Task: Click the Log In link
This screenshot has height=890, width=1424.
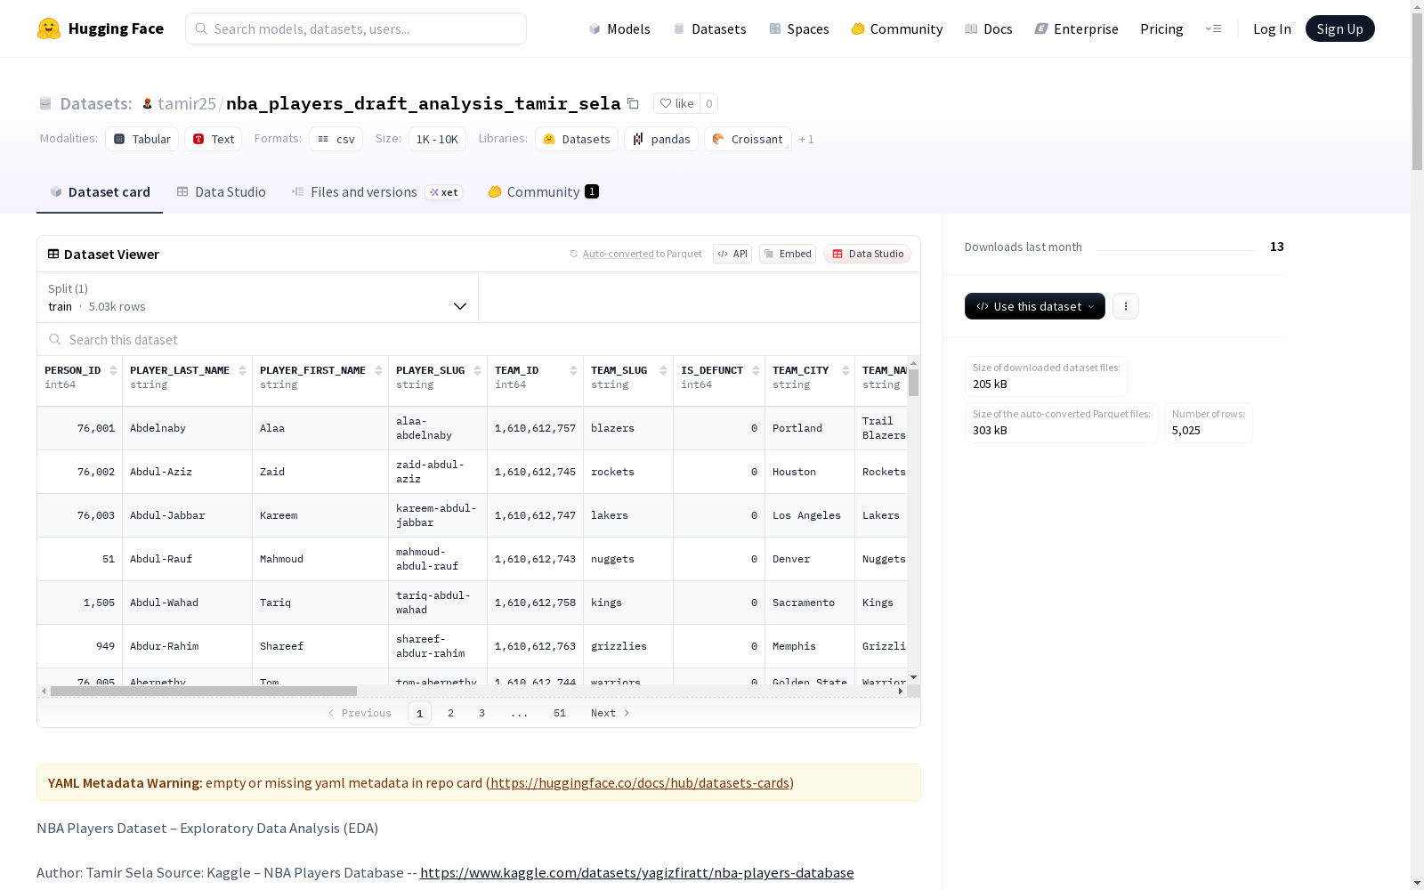Action: [1272, 28]
